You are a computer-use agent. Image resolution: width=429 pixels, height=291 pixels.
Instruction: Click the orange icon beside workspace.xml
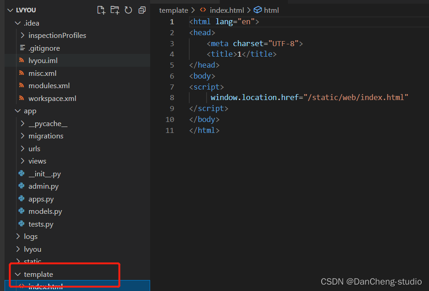[21, 98]
